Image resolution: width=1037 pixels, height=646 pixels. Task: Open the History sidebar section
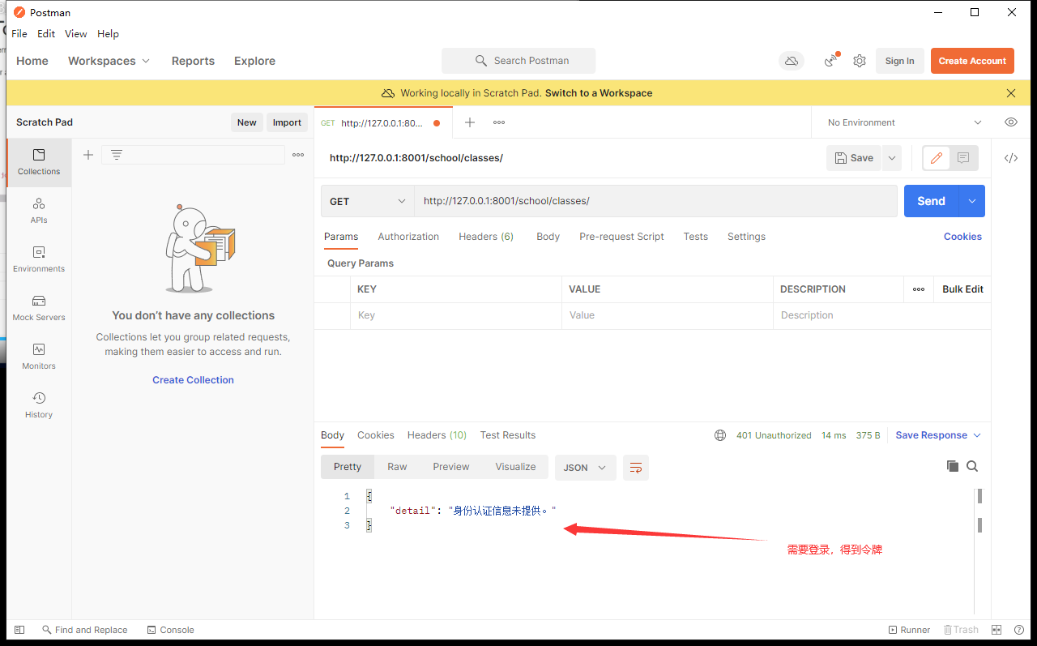tap(39, 405)
